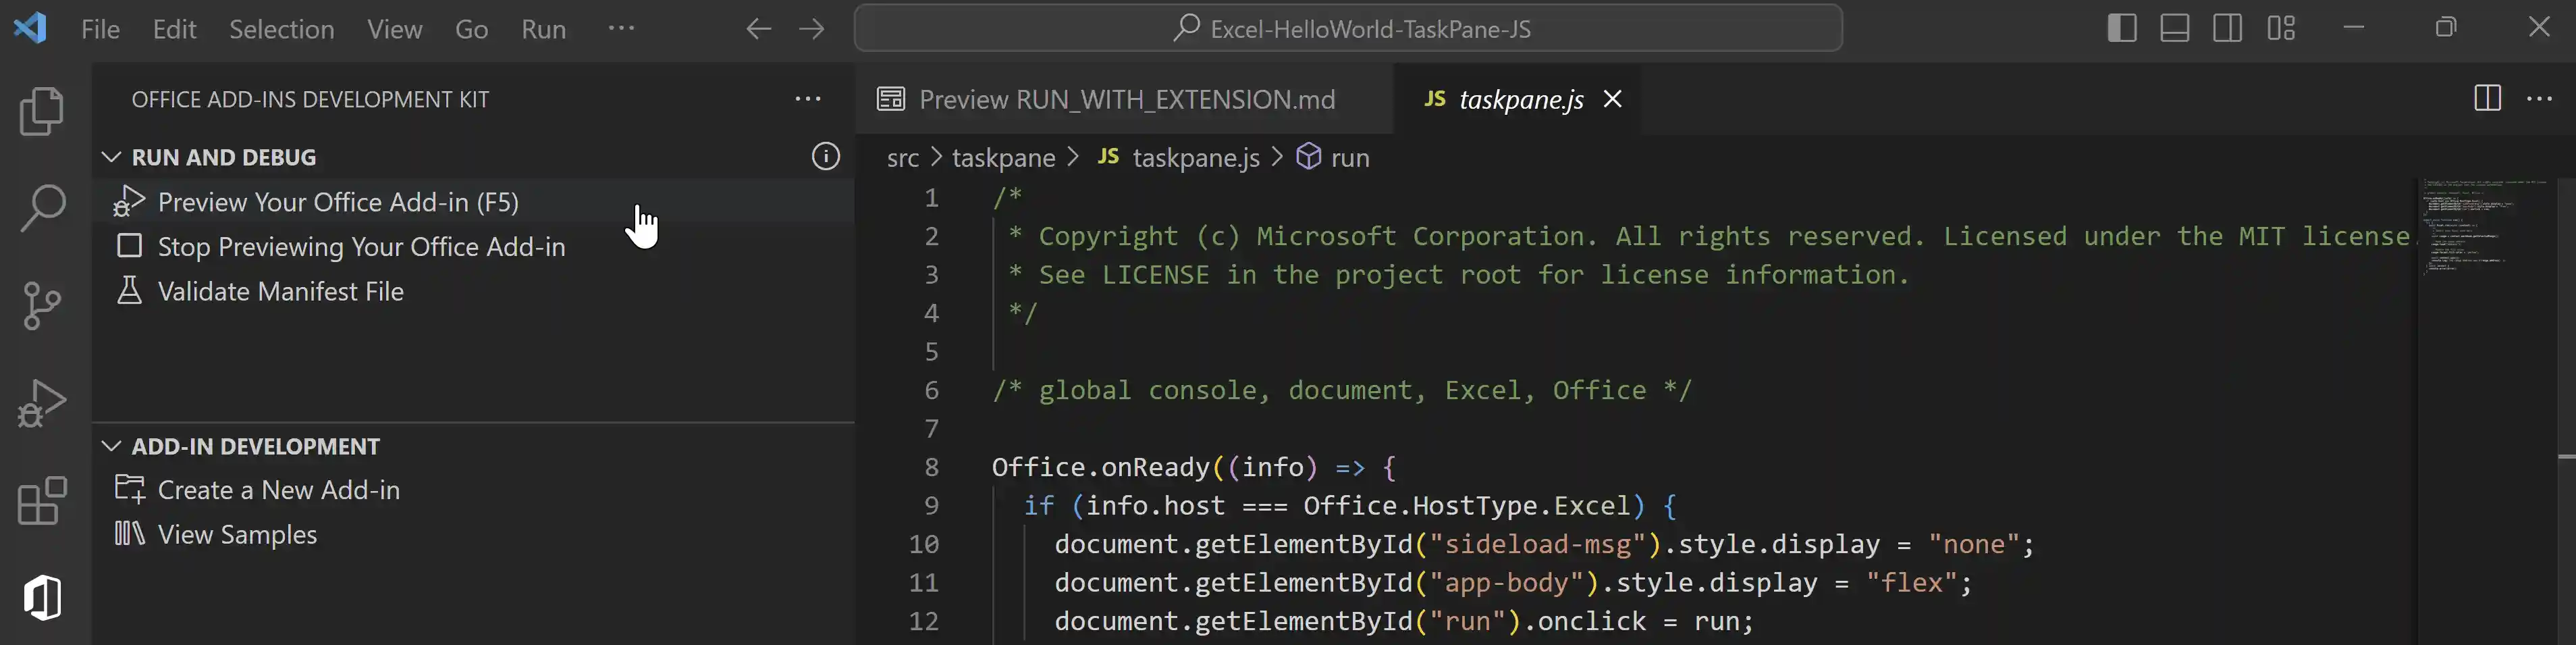2576x645 pixels.
Task: Toggle the bottom panel visibility
Action: point(2175,27)
